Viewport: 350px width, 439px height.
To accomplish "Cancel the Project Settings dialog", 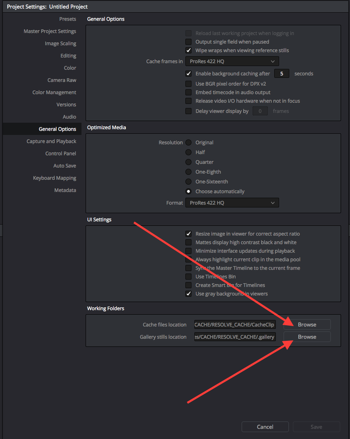I will point(265,427).
